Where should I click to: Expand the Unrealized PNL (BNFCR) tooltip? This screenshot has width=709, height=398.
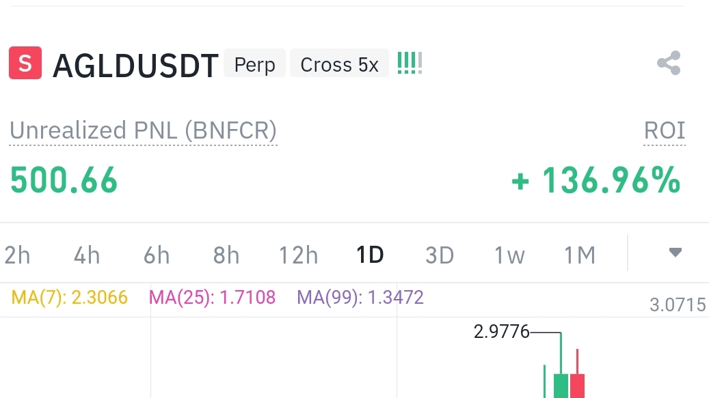coord(143,130)
